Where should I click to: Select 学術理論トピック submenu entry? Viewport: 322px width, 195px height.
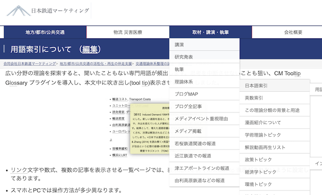coord(275,135)
